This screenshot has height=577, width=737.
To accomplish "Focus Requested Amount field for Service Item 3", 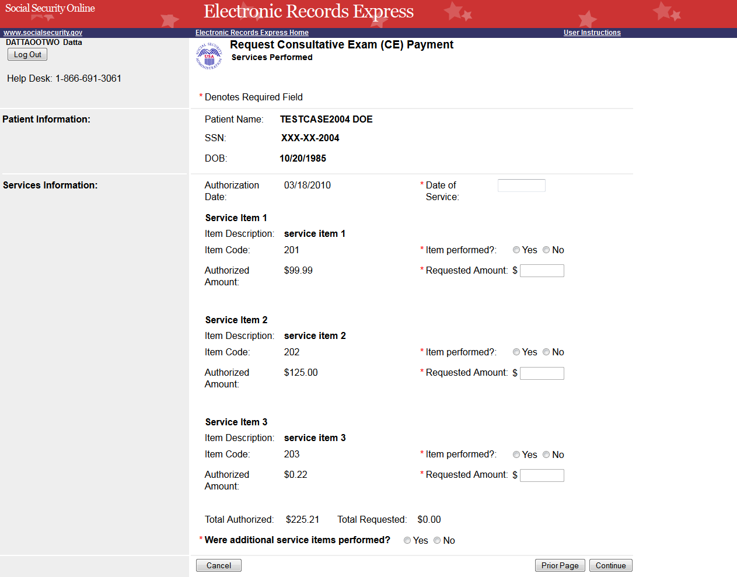I will pos(542,475).
